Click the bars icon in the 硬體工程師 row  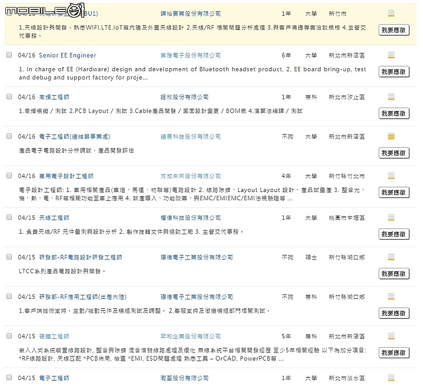391,336
